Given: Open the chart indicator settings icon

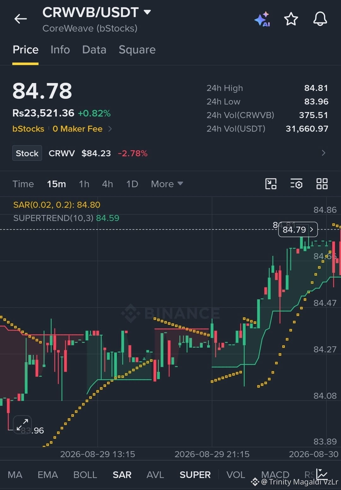Looking at the screenshot, I should click(x=296, y=184).
